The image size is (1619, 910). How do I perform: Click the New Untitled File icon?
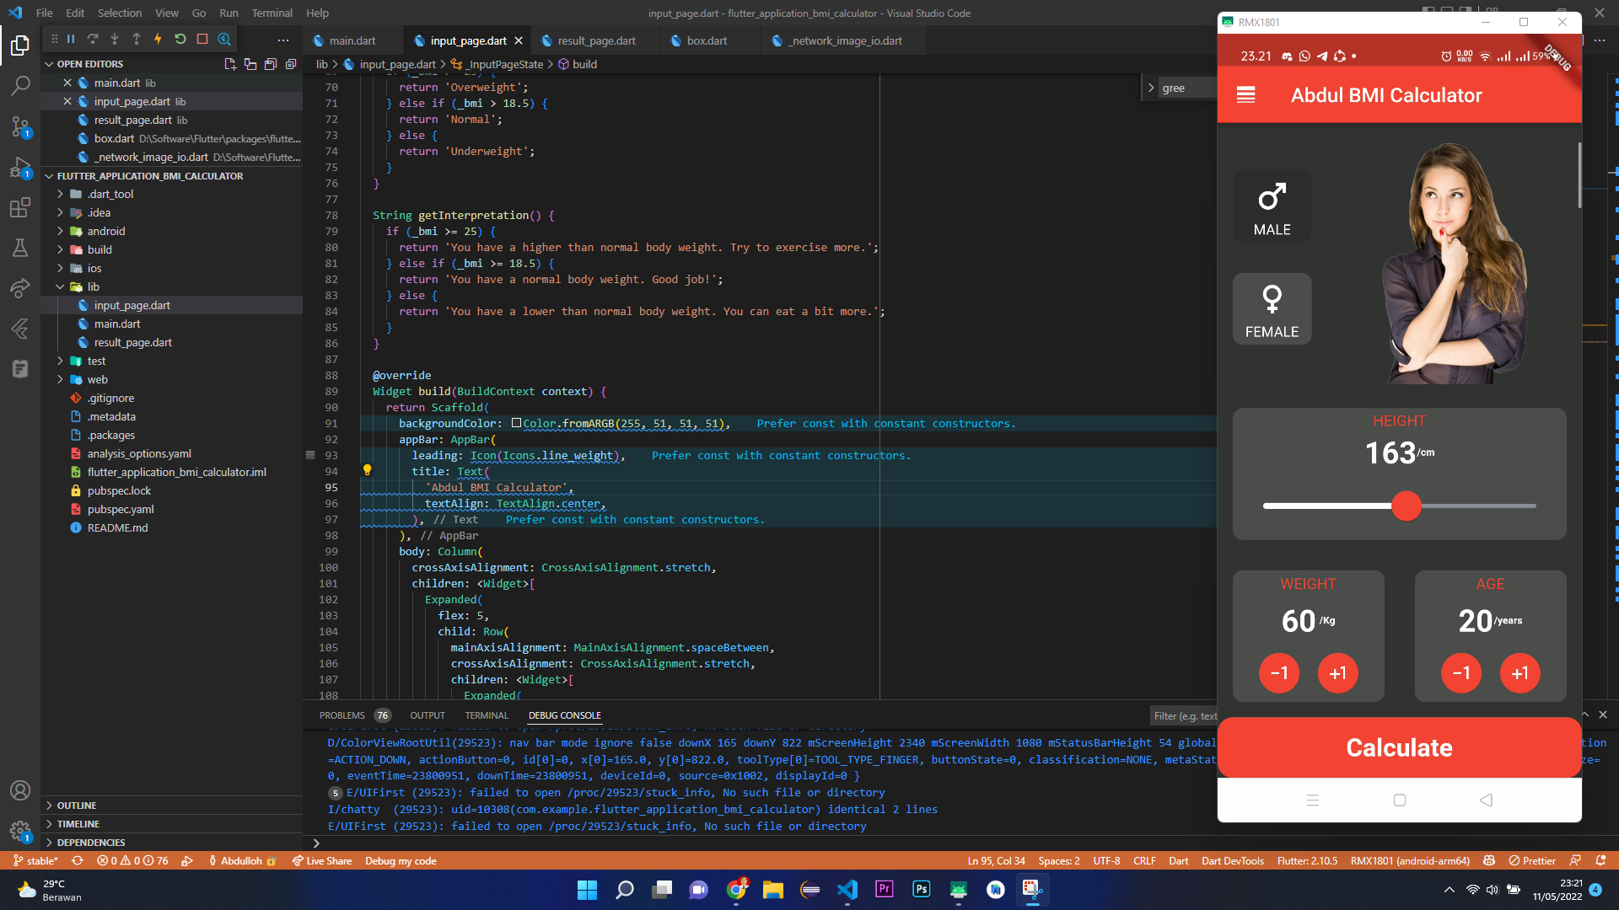[x=230, y=64]
